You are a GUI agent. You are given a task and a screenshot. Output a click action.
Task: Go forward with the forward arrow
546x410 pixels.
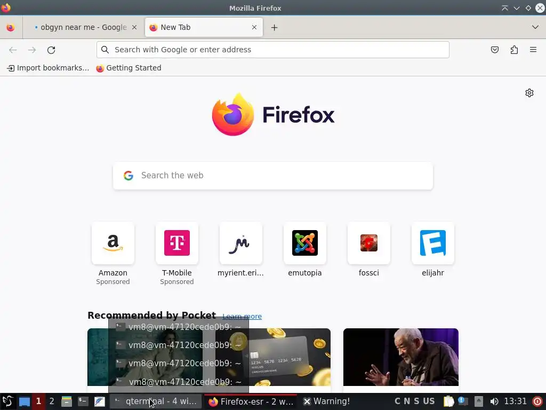coord(32,50)
